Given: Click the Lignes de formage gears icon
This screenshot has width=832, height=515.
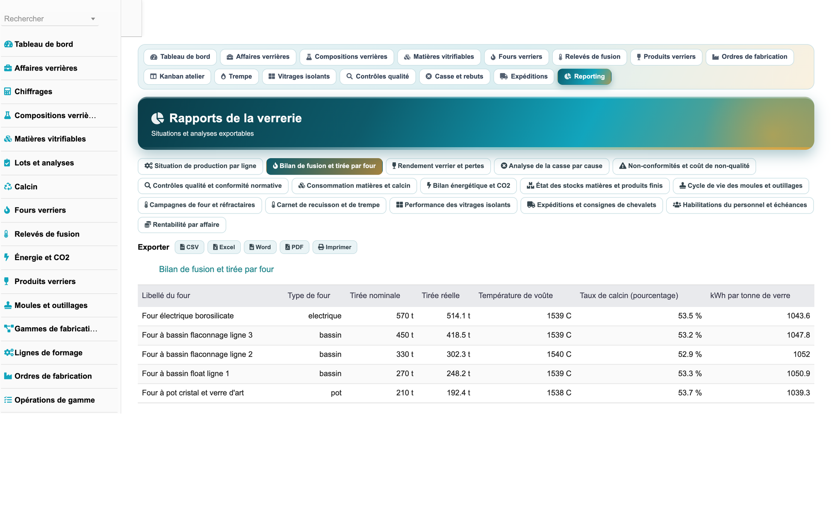Looking at the screenshot, I should [9, 352].
